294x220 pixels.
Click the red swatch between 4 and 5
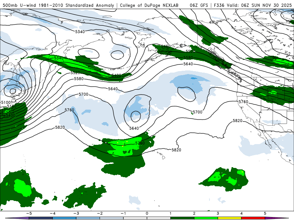tap(253, 218)
